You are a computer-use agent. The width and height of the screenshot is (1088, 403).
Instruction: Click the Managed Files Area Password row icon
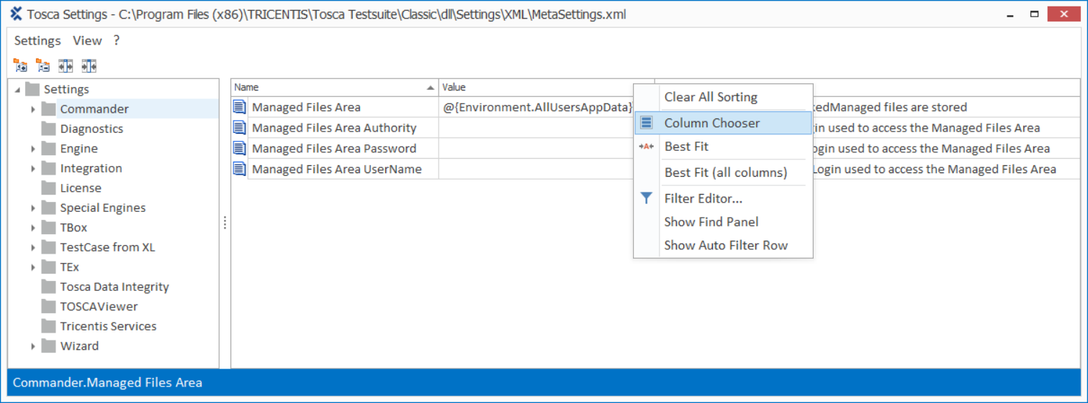click(240, 149)
